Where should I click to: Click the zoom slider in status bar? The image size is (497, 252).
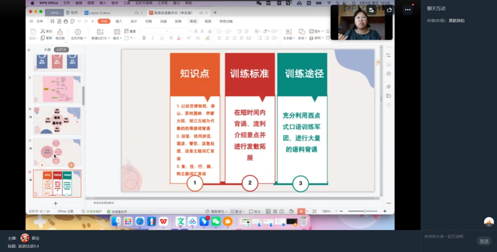click(x=364, y=211)
